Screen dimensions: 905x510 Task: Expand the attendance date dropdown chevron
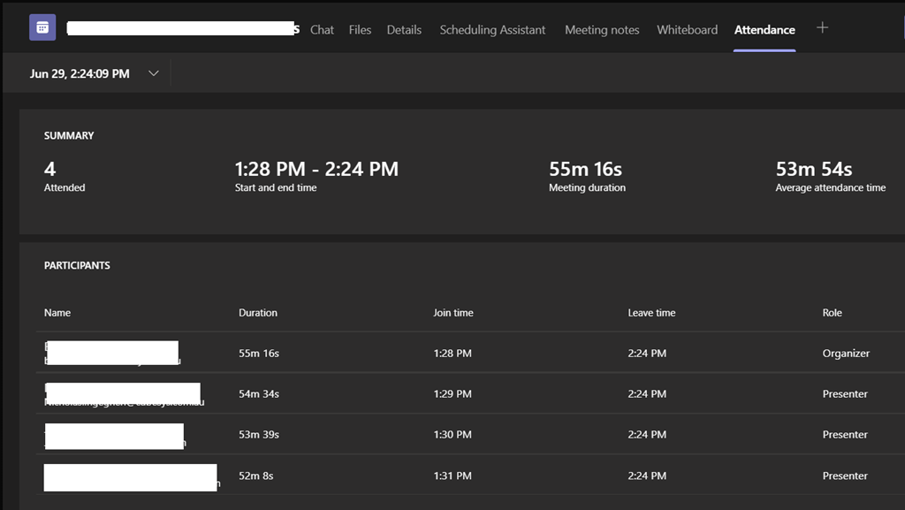[x=154, y=73]
